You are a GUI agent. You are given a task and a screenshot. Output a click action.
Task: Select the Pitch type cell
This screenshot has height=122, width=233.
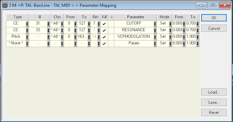click(16, 37)
